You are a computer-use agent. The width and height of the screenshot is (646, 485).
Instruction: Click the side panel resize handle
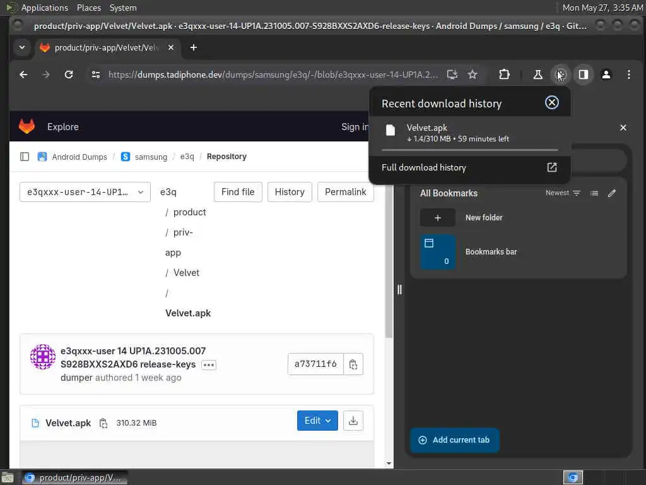coord(399,289)
